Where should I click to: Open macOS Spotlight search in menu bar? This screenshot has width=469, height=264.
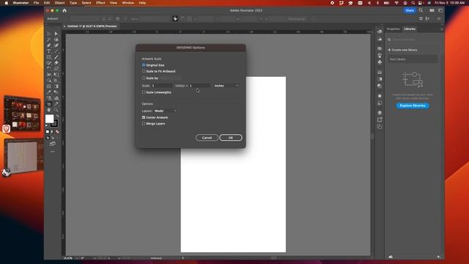point(413,3)
